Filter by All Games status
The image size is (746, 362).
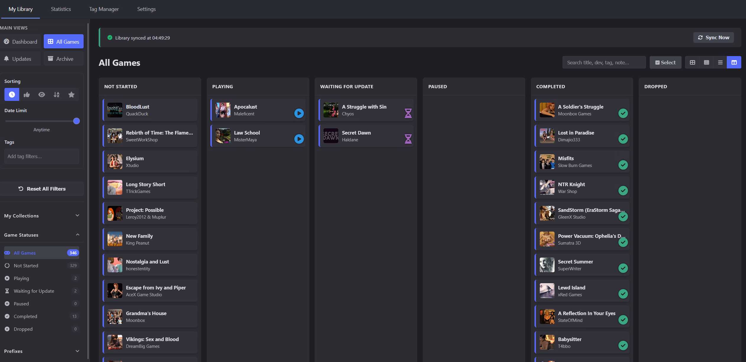point(42,253)
